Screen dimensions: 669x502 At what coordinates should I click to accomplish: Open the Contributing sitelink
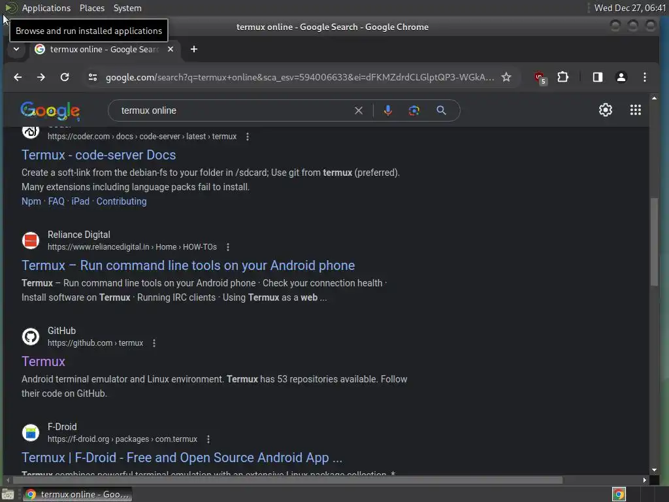pos(122,201)
